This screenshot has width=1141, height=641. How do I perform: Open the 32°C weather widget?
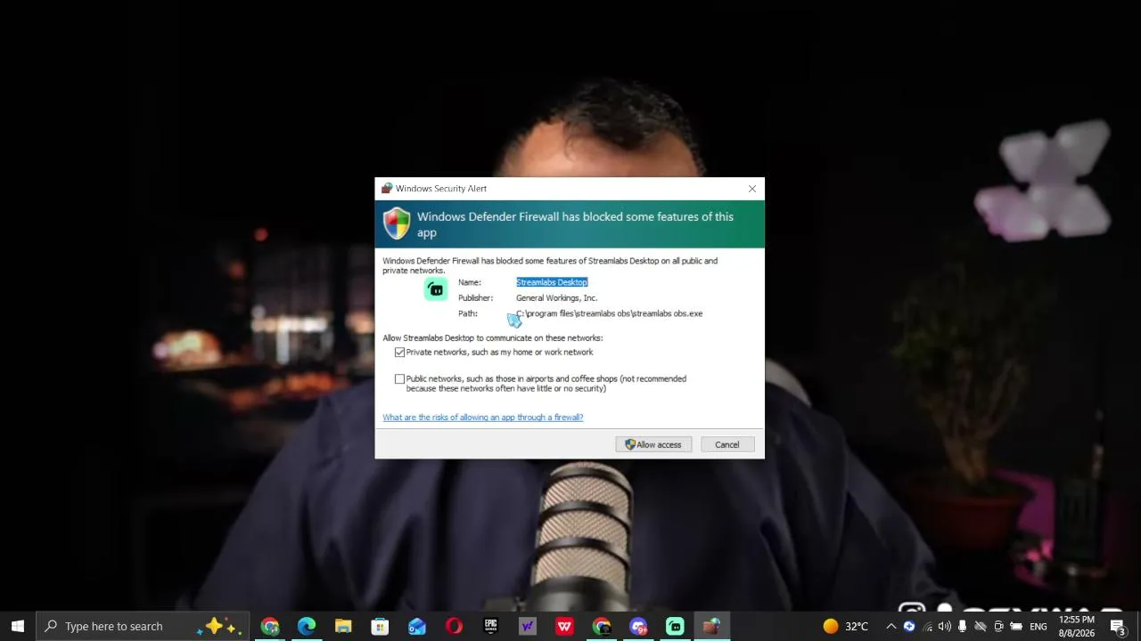tap(845, 626)
